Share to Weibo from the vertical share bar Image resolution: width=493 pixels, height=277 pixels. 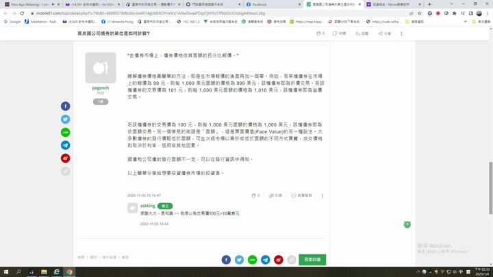click(x=66, y=158)
